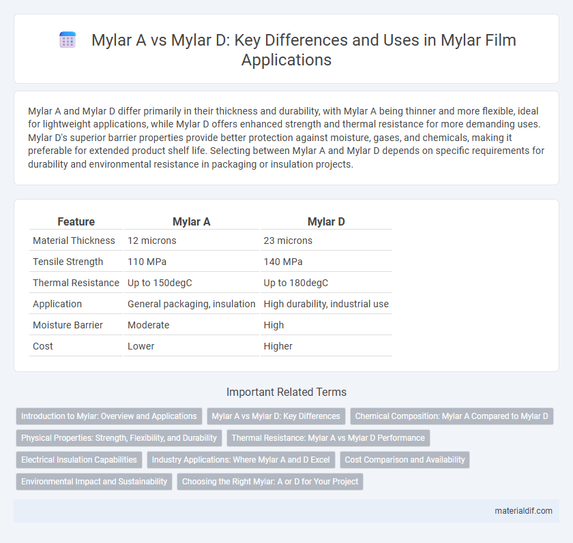This screenshot has width=573, height=543.
Task: Click the 'Important Related Terms' heading
Action: click(x=286, y=392)
